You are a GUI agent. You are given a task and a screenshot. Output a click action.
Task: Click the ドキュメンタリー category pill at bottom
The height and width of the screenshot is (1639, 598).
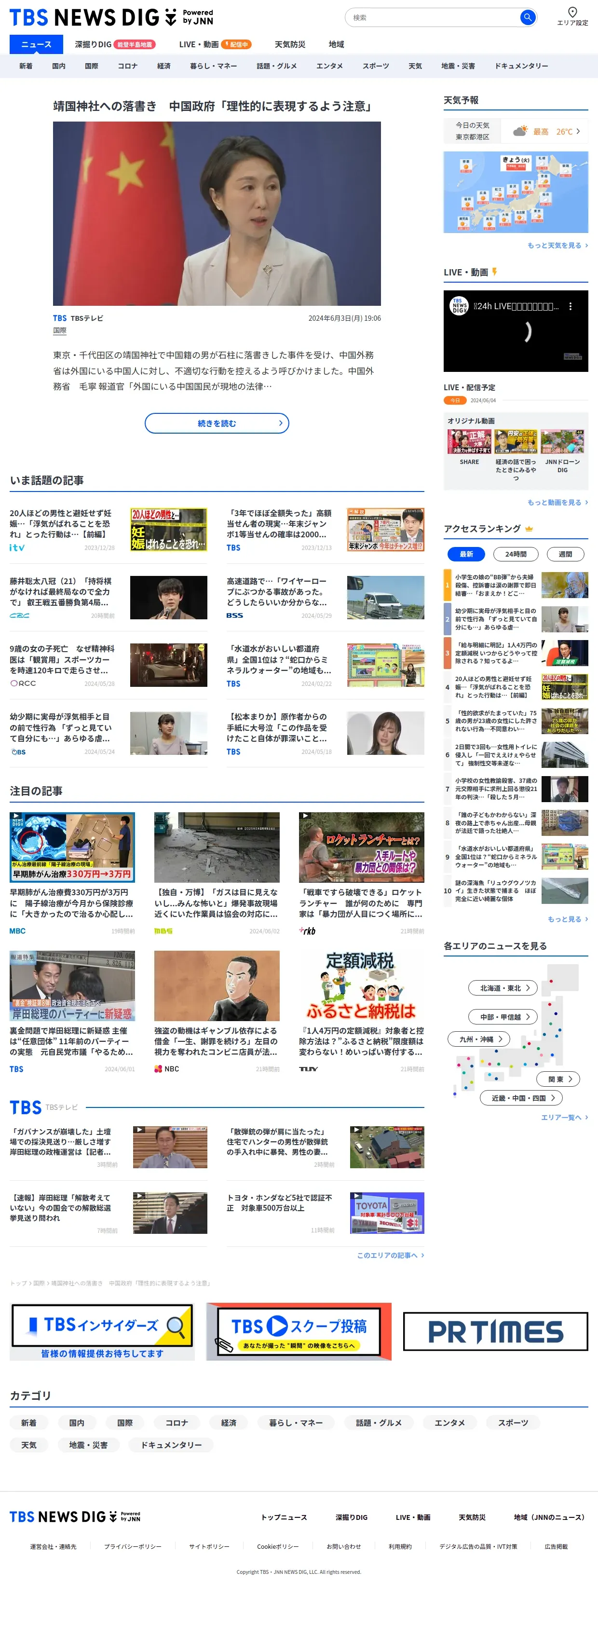171,1445
